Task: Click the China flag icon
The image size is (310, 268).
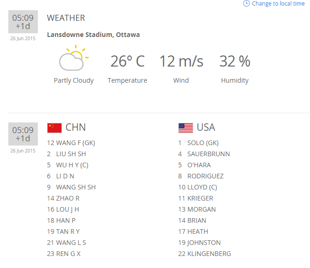Action: (x=54, y=128)
